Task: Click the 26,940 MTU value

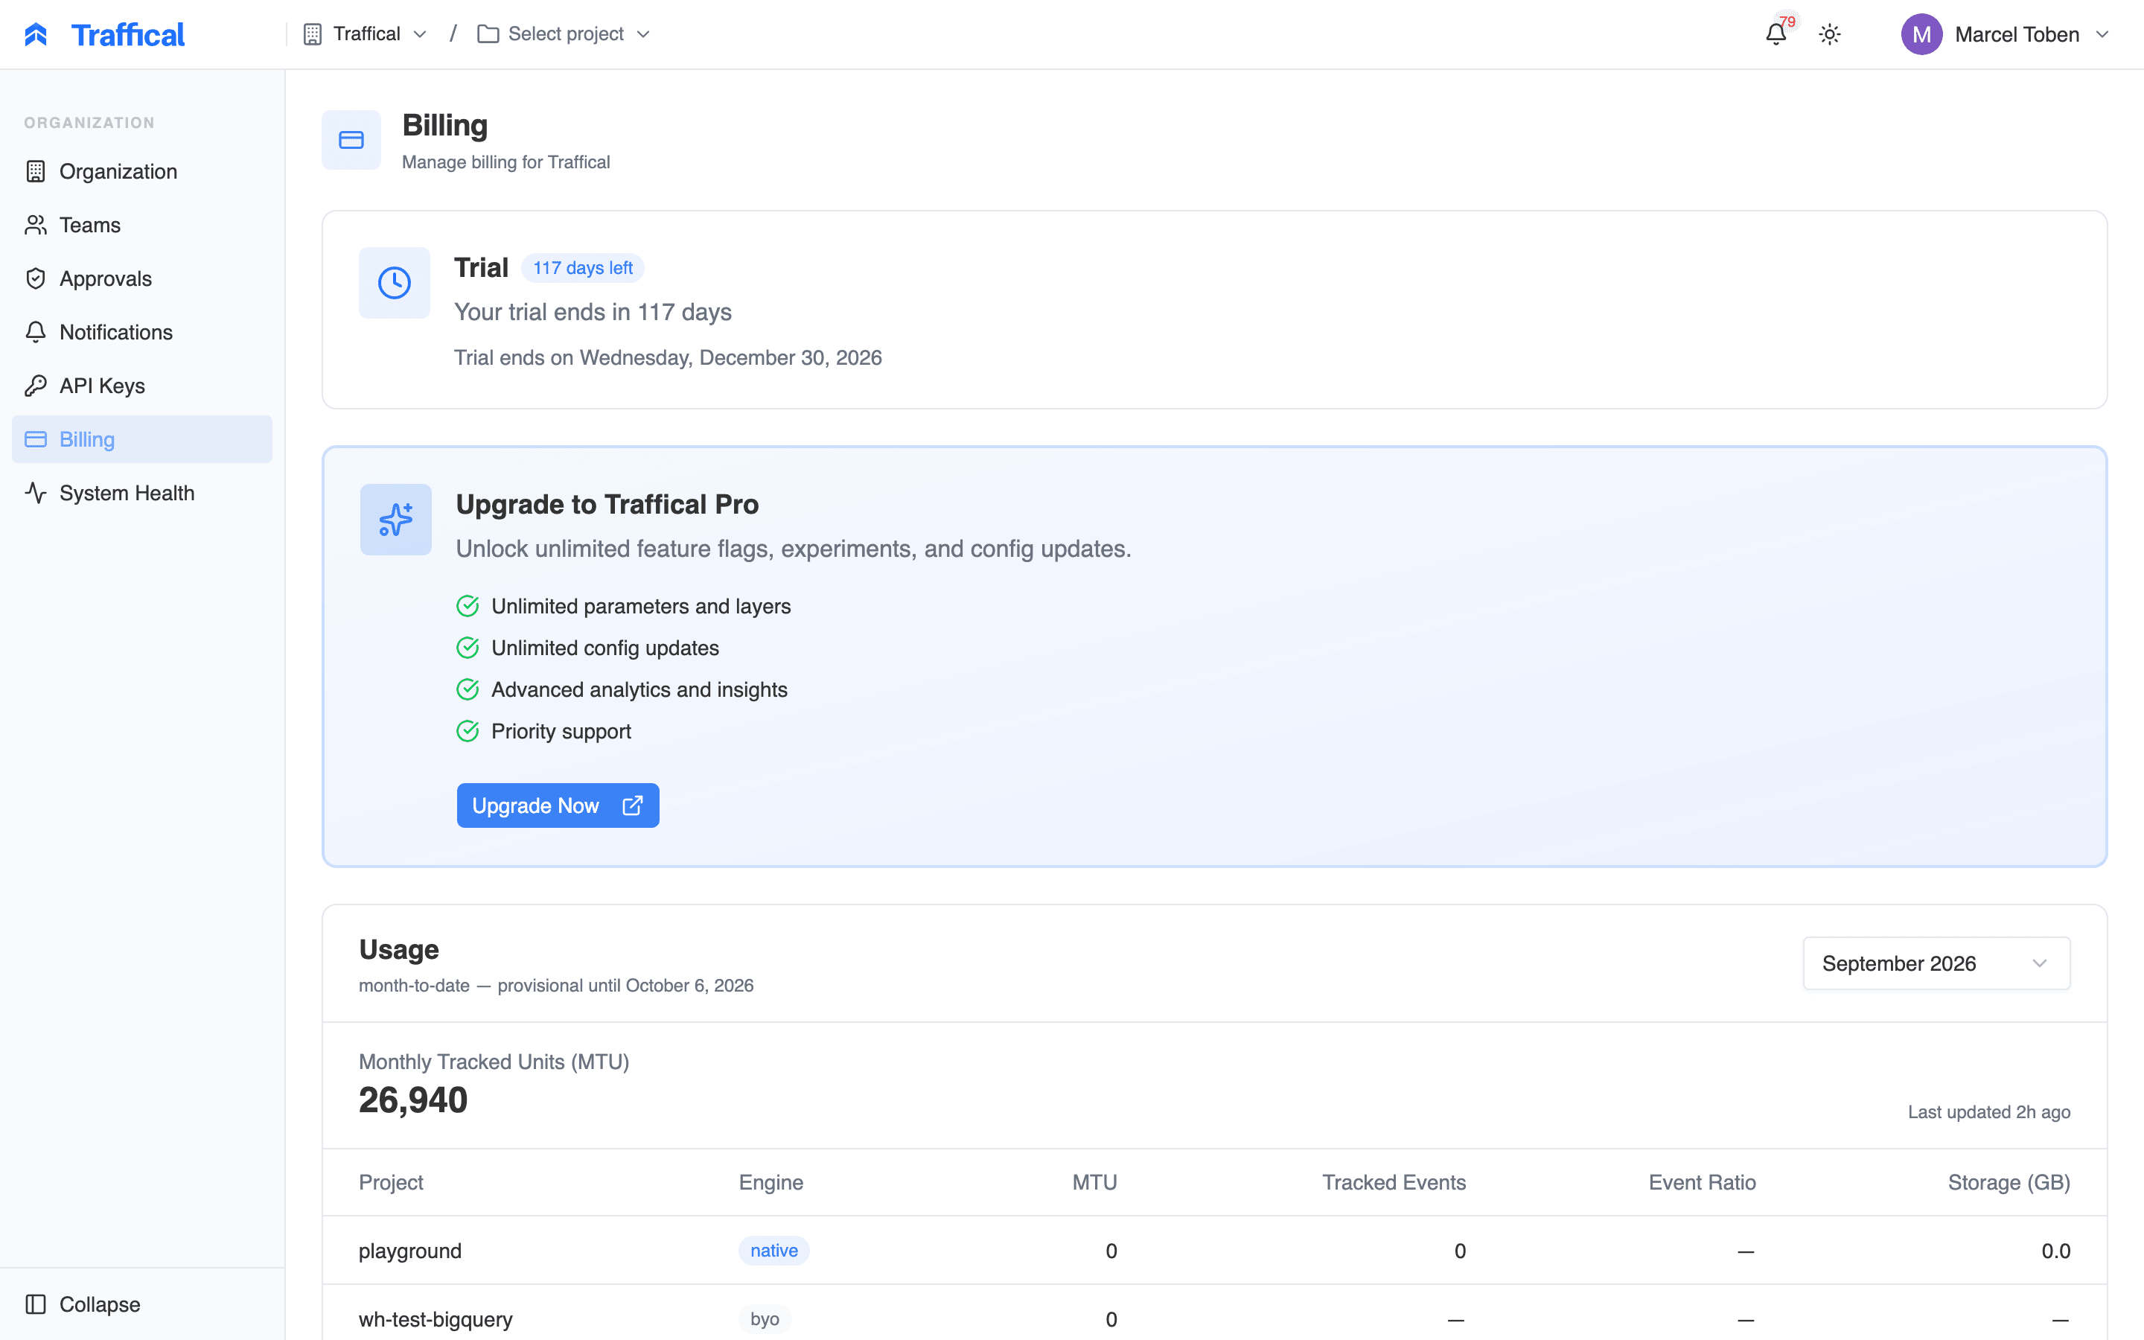Action: (413, 1100)
